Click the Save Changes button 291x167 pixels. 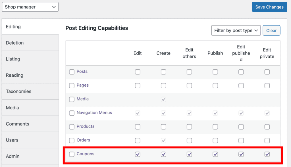(x=269, y=7)
